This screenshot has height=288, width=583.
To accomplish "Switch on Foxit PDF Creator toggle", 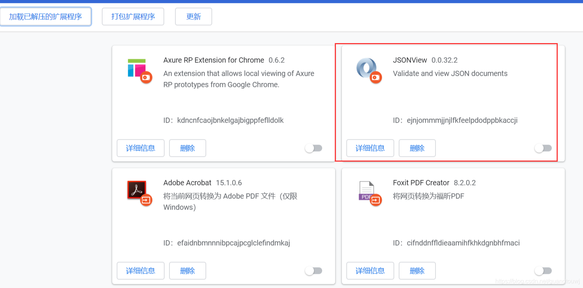I will tap(543, 271).
